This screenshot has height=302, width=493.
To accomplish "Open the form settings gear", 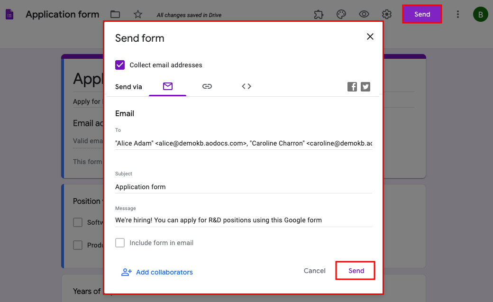I will click(x=387, y=14).
